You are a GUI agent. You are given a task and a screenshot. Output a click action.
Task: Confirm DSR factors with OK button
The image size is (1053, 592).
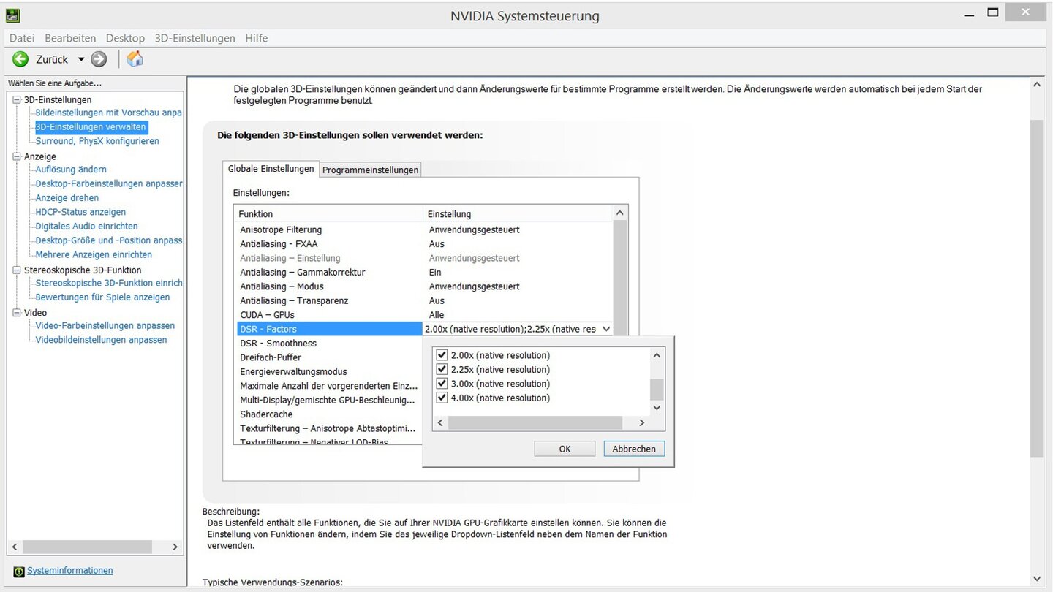click(565, 449)
